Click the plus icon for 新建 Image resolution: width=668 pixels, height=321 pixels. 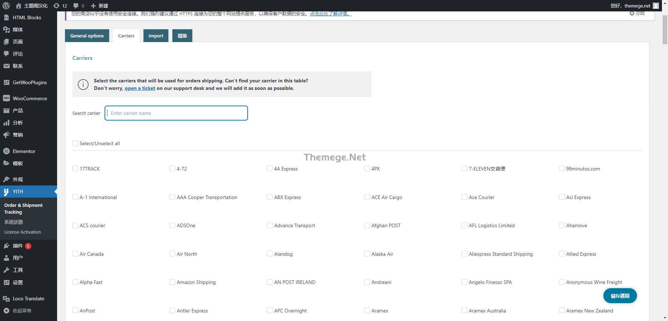click(93, 6)
